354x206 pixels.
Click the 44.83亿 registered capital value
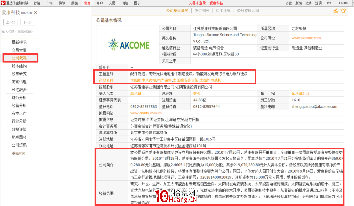tap(200, 100)
